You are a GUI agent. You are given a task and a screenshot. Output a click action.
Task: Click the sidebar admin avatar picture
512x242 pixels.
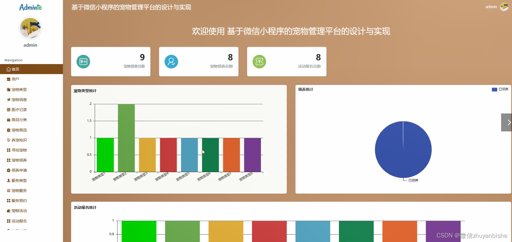point(30,28)
